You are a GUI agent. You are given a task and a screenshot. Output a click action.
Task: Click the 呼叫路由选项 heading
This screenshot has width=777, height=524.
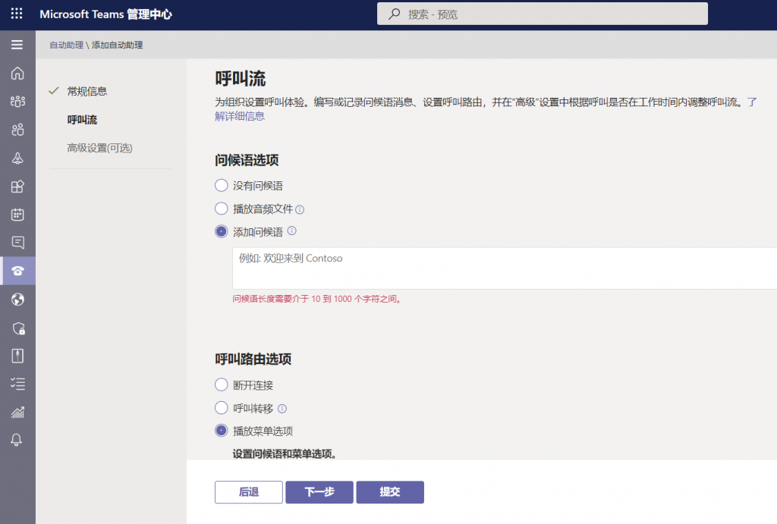tap(253, 359)
